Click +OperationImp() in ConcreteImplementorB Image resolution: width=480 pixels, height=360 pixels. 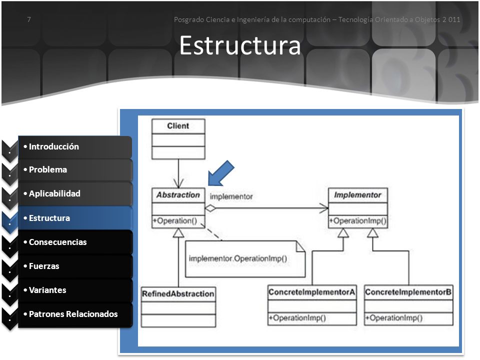[x=394, y=318]
